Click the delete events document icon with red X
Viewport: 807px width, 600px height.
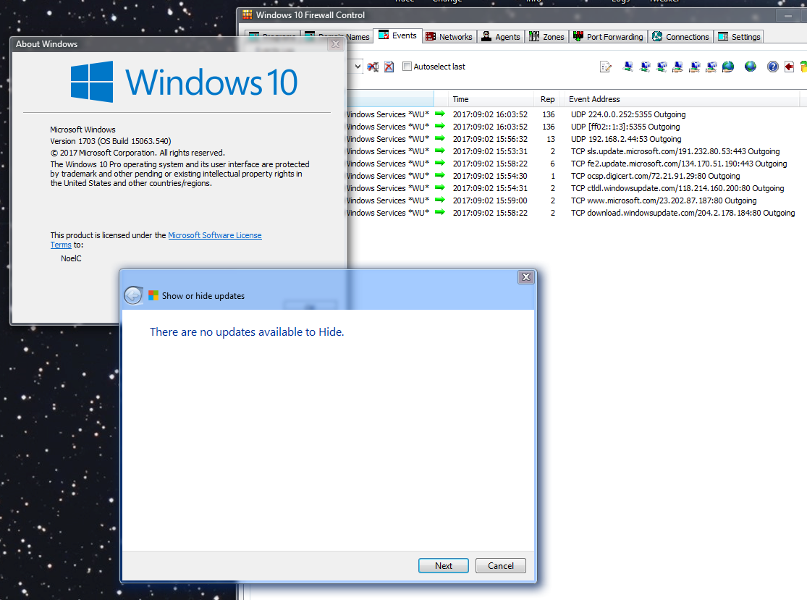pos(389,67)
